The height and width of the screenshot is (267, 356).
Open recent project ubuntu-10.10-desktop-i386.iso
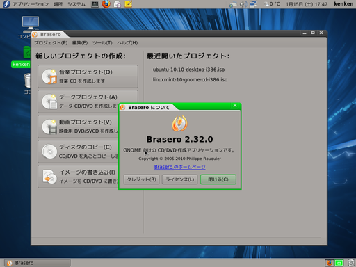[x=188, y=70]
